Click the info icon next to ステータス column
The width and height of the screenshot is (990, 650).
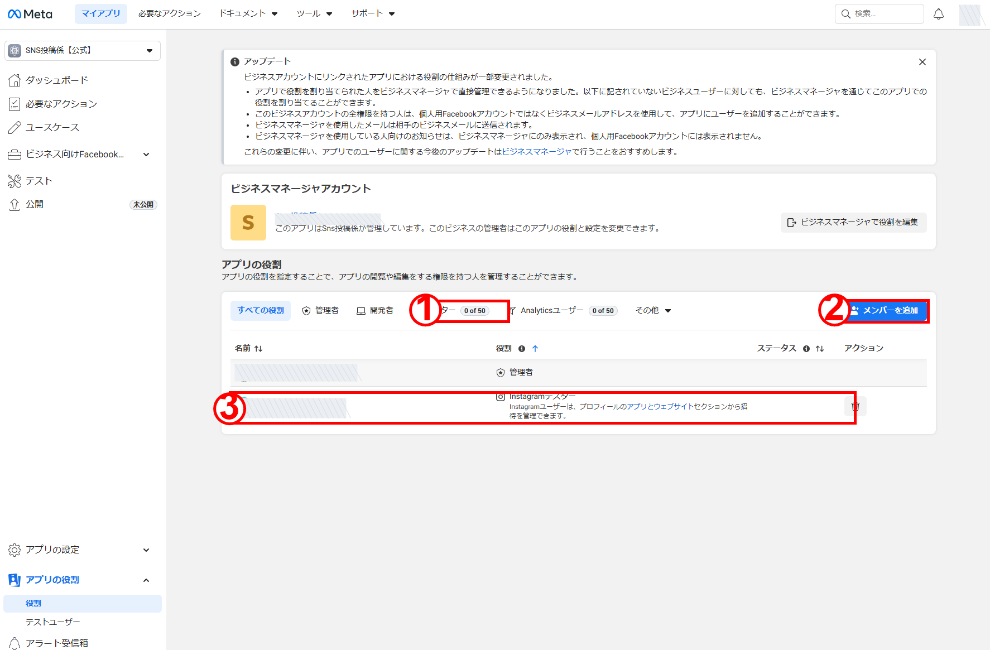click(806, 349)
